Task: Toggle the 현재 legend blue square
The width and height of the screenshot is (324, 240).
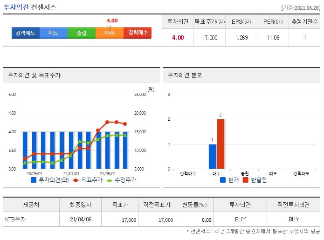Action: pos(223,180)
